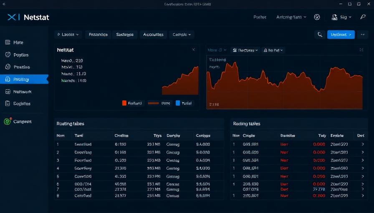Click the large orange area chart
The height and width of the screenshot is (213, 374).
(x=284, y=82)
